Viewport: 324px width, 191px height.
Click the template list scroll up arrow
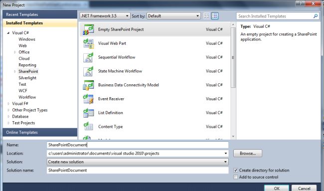pyautogui.click(x=233, y=24)
